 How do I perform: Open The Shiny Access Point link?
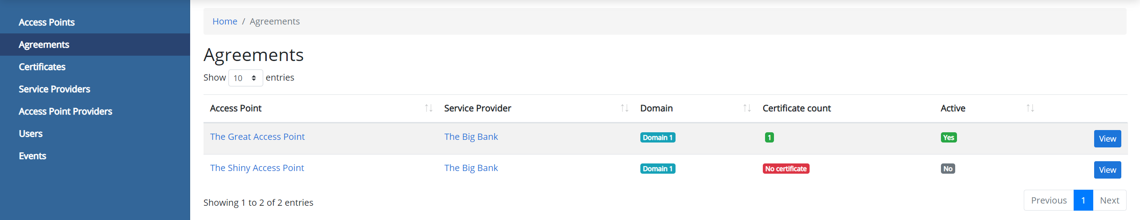tap(257, 168)
